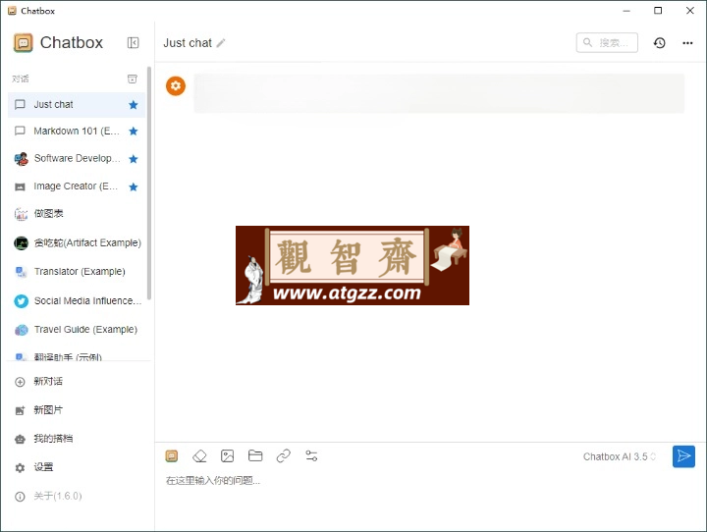Open conversation settings sliders icon
The height and width of the screenshot is (532, 707).
(x=311, y=455)
